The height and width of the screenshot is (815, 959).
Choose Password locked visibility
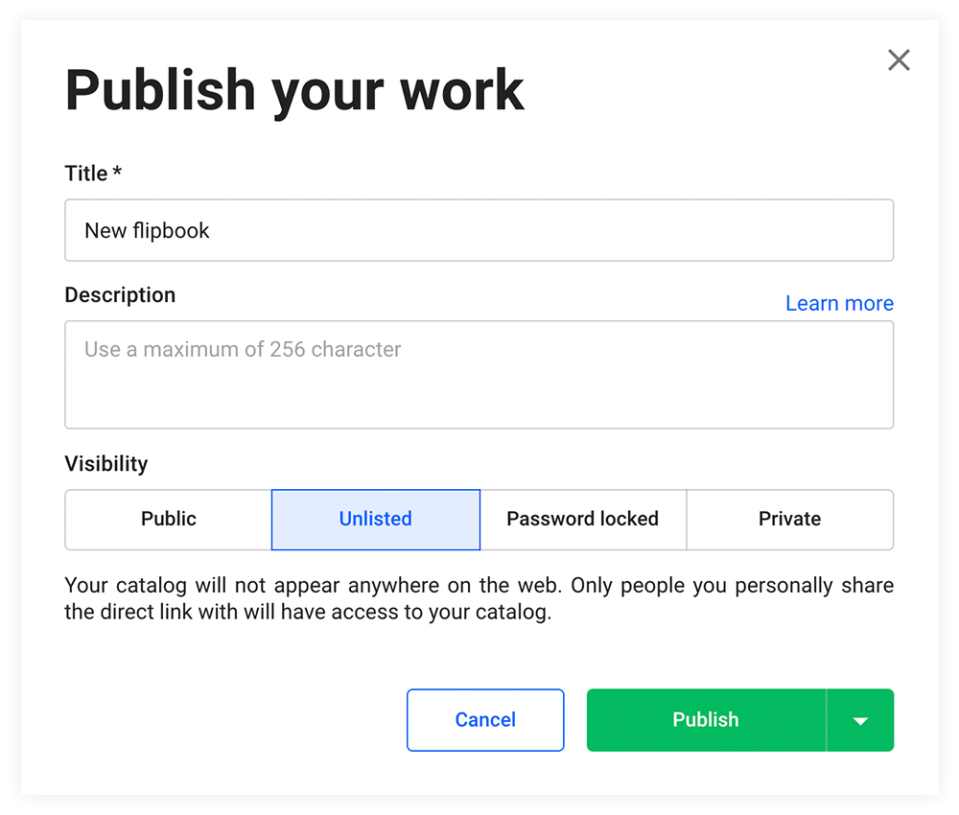click(582, 519)
